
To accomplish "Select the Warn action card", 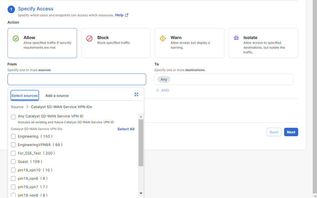I will [x=190, y=43].
